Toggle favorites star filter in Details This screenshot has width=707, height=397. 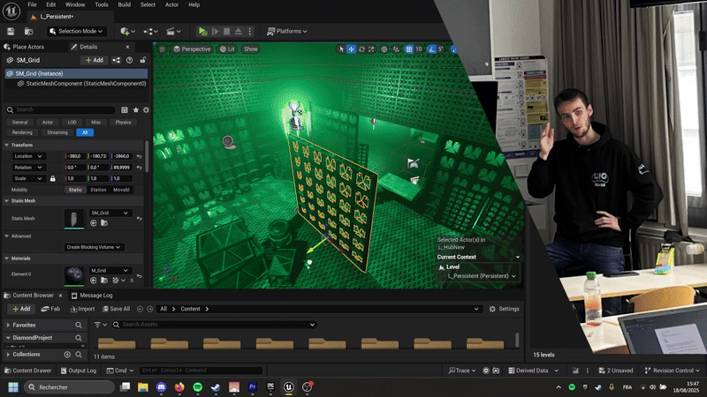coord(135,110)
